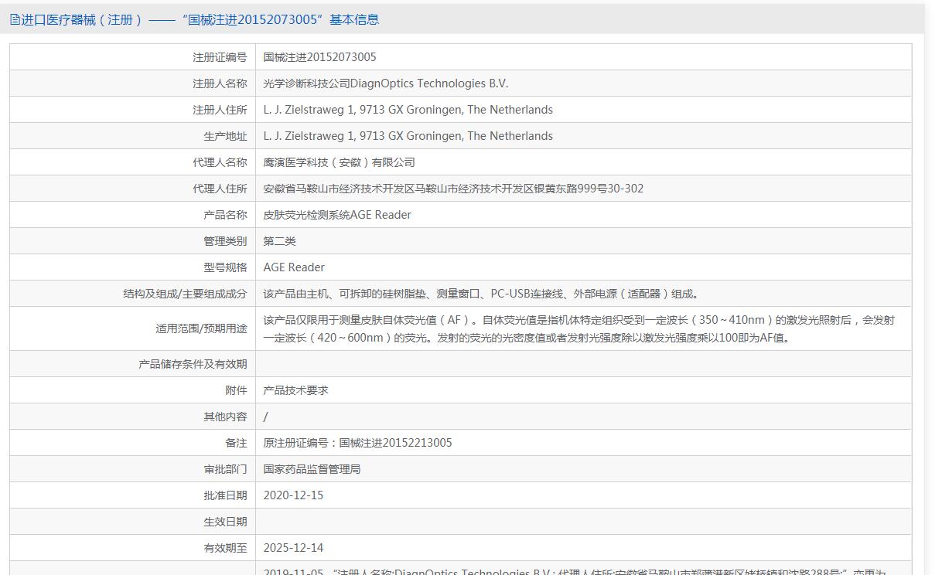Image resolution: width=942 pixels, height=575 pixels.
Task: Select the label 注册人名称
Action: coord(220,83)
